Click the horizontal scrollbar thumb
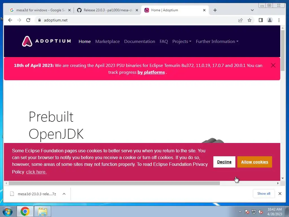This screenshot has width=289, height=217. [114, 183]
